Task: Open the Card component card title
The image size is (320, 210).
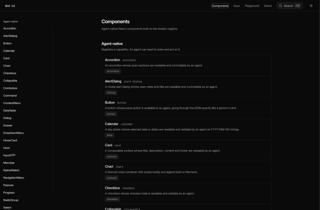Action: (108, 145)
